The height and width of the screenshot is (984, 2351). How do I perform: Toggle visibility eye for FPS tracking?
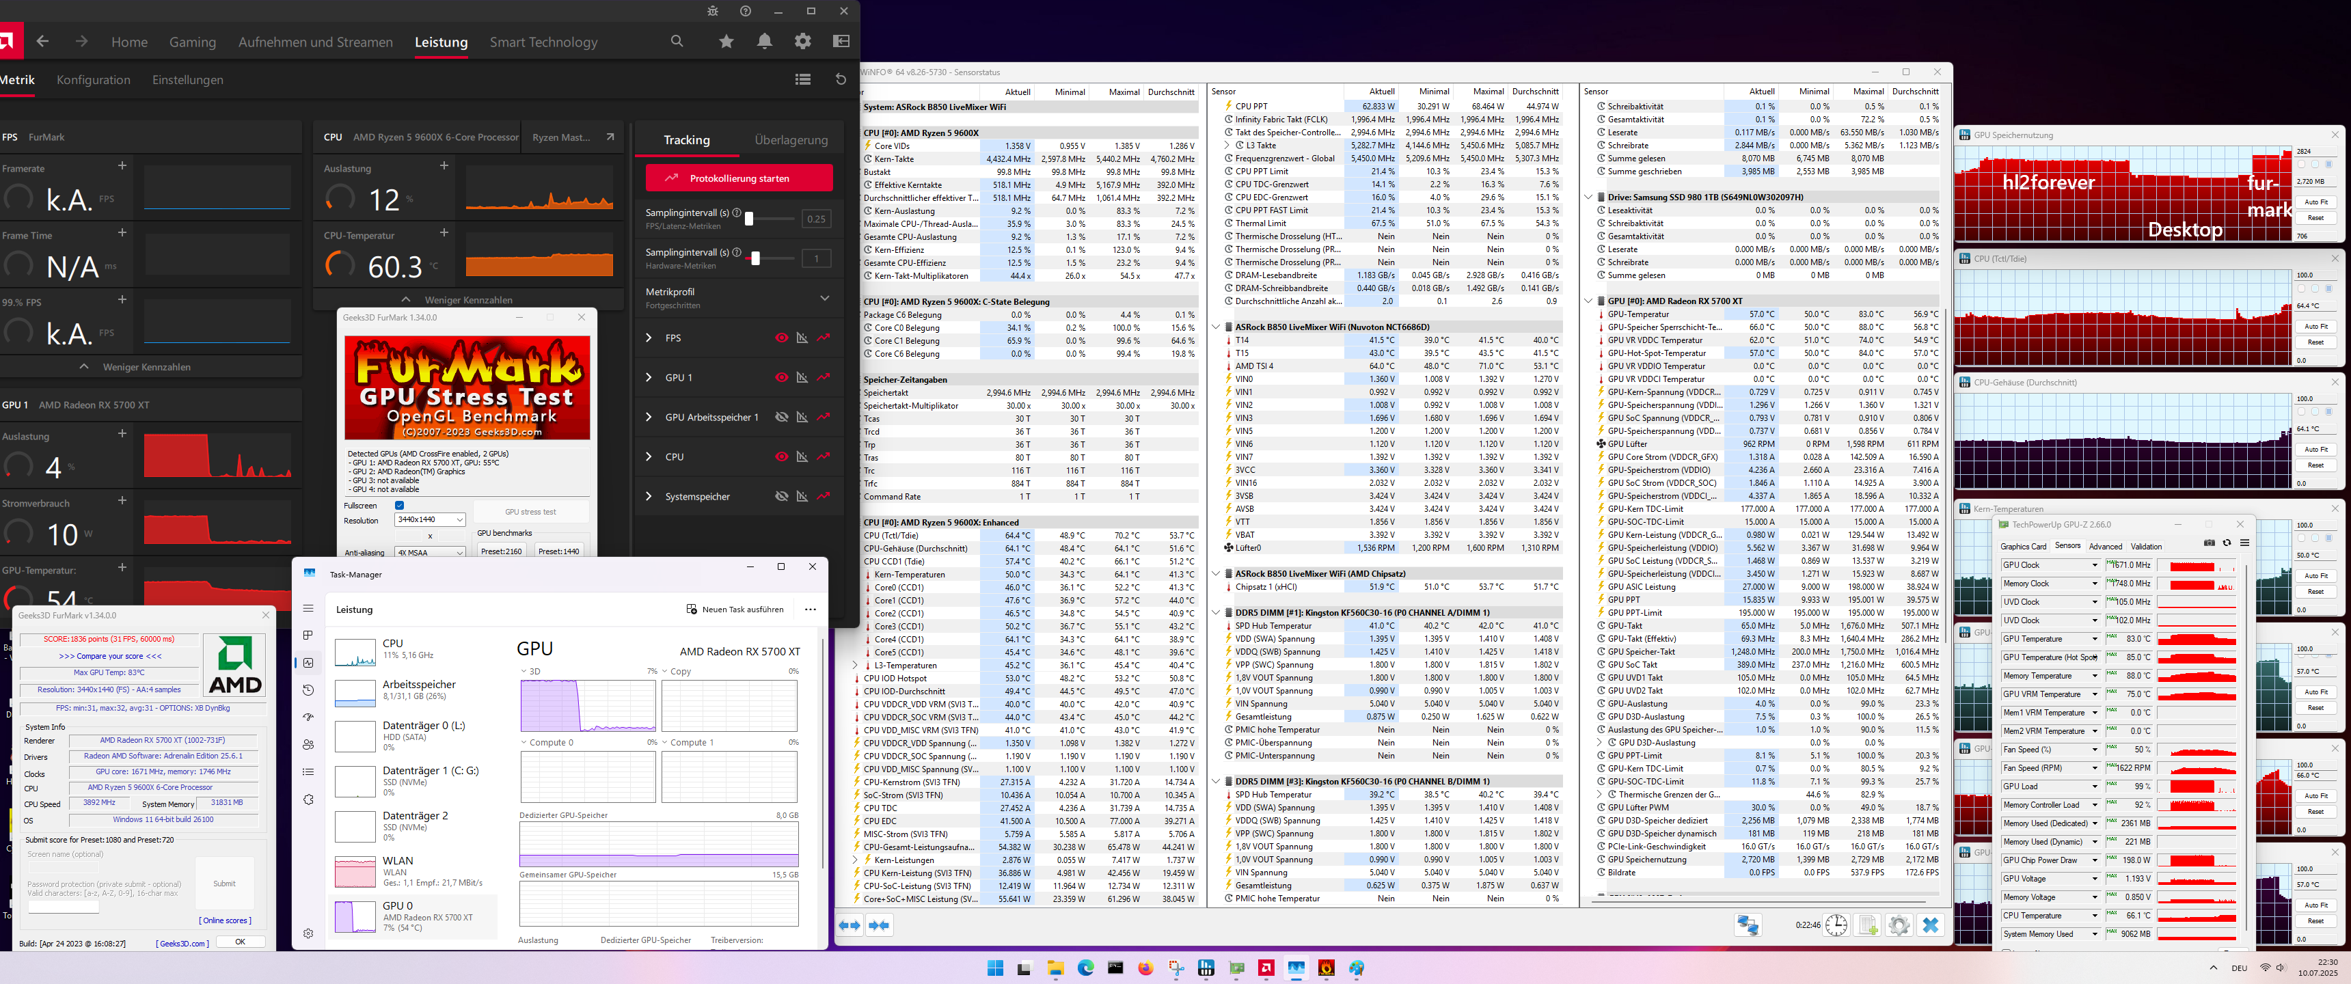pyautogui.click(x=781, y=338)
